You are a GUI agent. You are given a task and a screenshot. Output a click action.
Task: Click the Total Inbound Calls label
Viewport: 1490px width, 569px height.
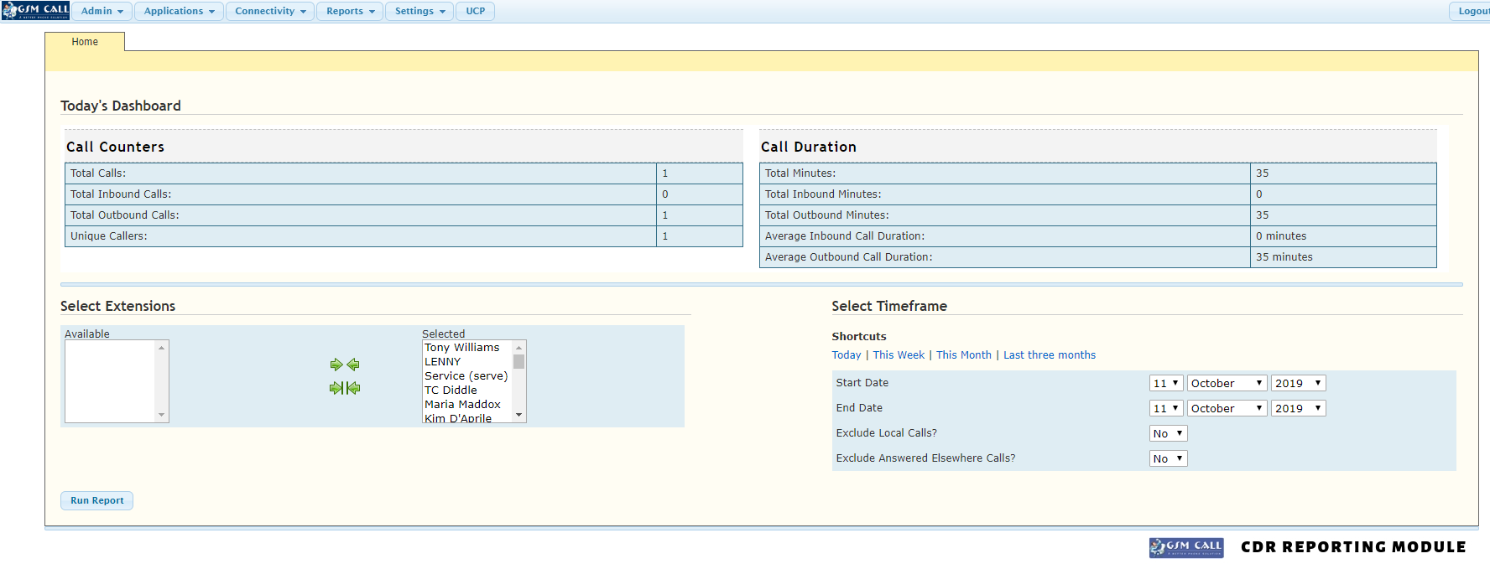pos(121,194)
